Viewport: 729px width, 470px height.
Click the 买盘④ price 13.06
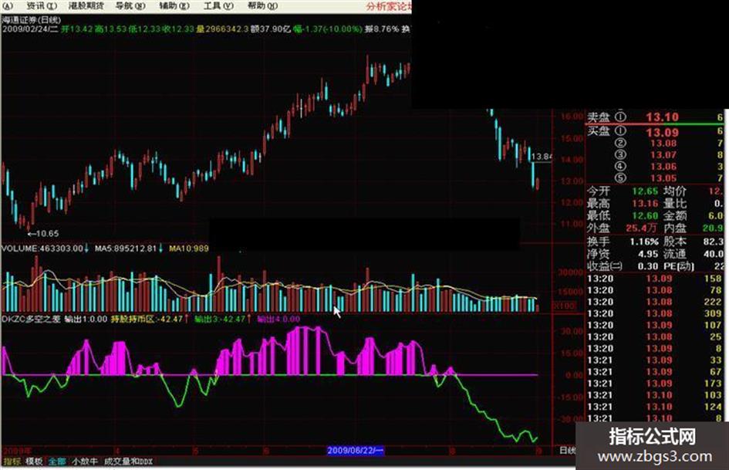[663, 167]
